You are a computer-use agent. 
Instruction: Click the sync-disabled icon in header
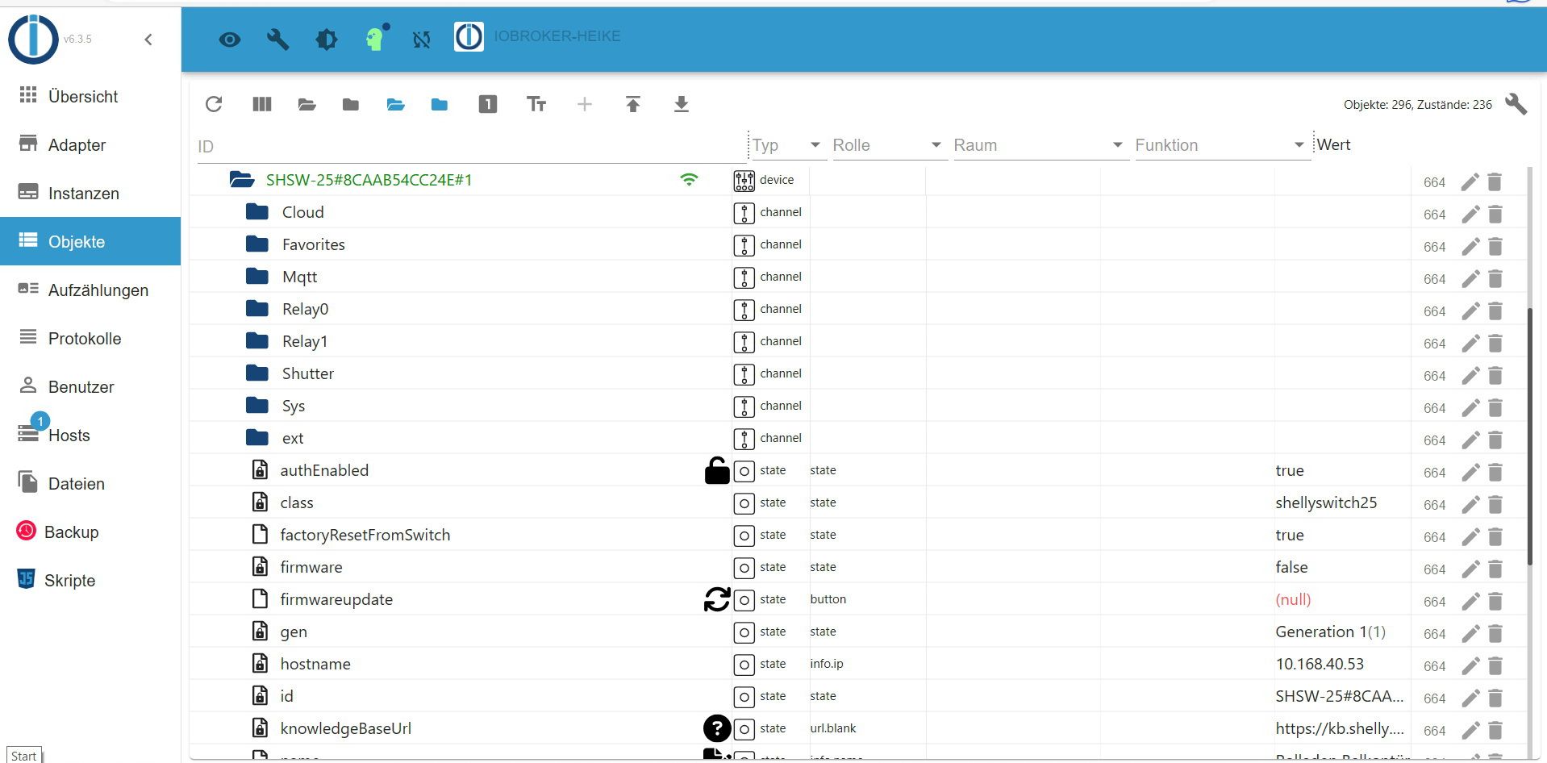tap(422, 40)
